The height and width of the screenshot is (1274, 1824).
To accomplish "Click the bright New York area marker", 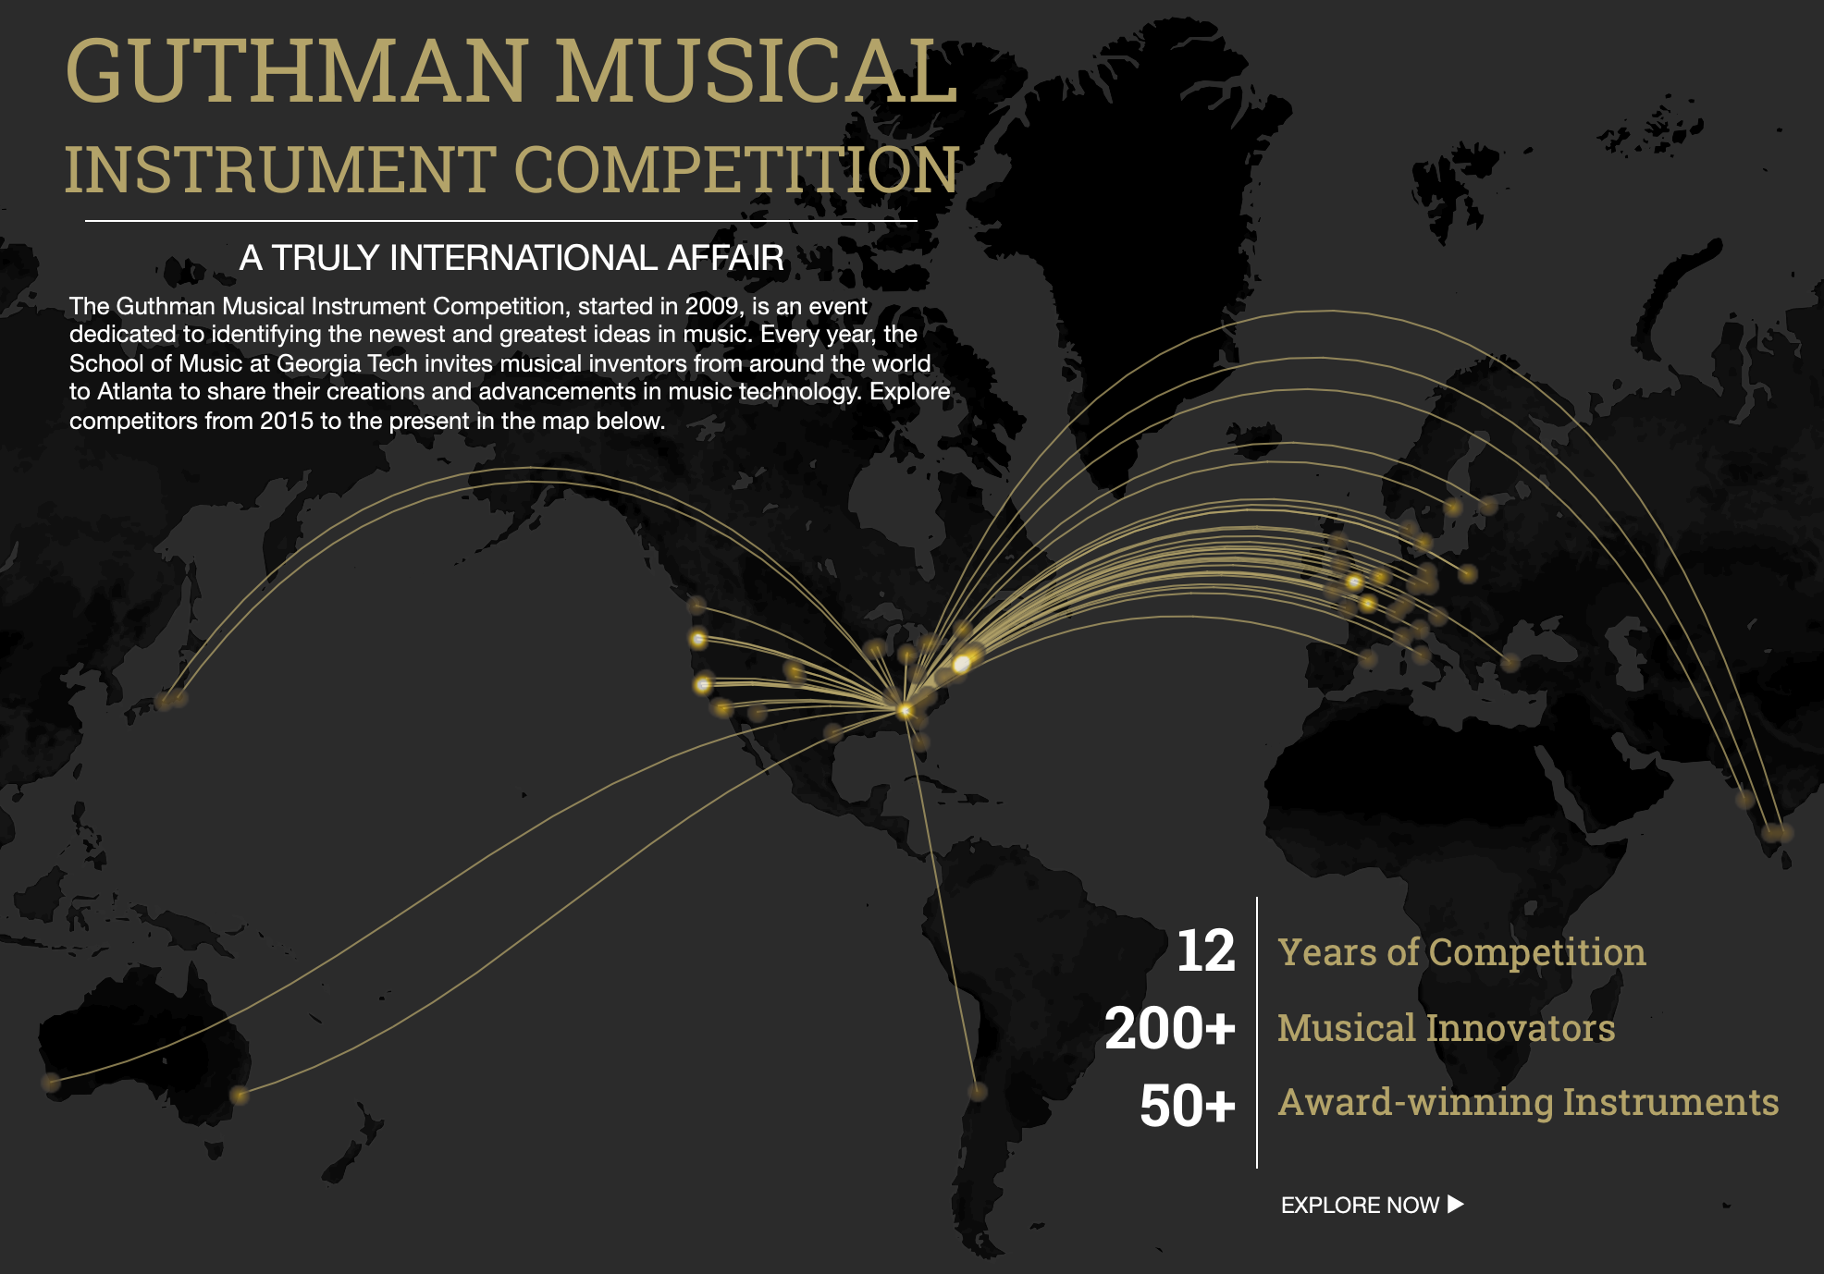I will tap(962, 663).
